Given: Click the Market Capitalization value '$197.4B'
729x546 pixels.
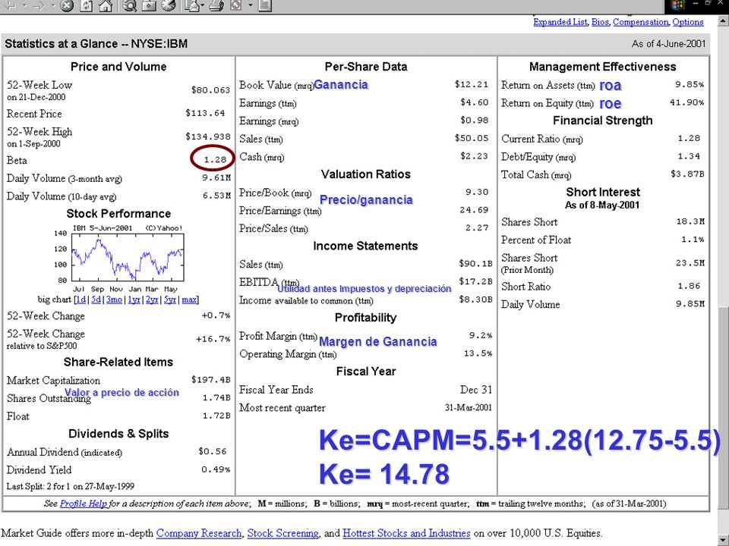Looking at the screenshot, I should tap(210, 380).
